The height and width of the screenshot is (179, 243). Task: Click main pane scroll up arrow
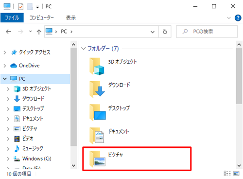coord(239,44)
